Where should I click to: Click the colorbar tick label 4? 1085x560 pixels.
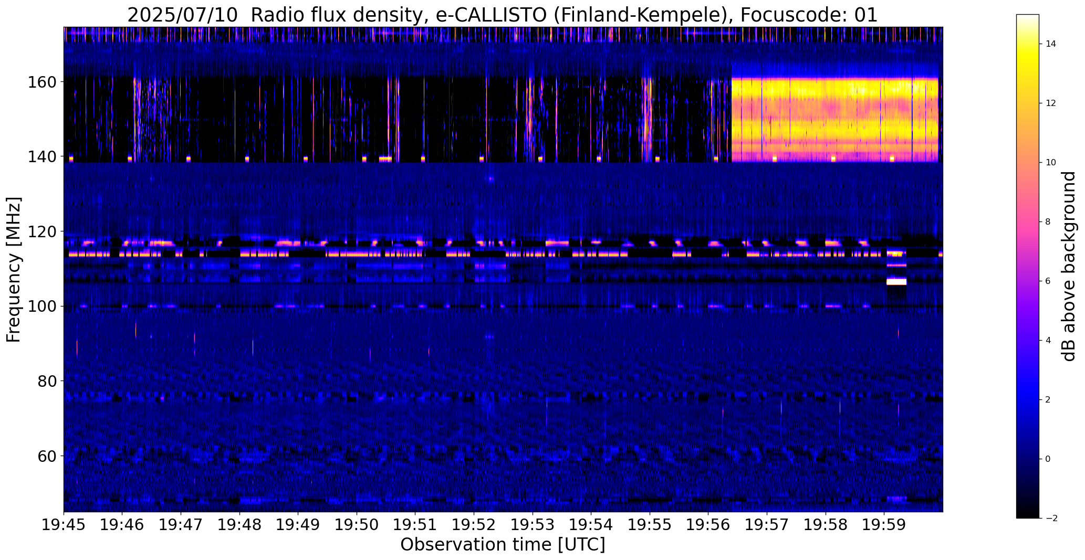point(1048,341)
